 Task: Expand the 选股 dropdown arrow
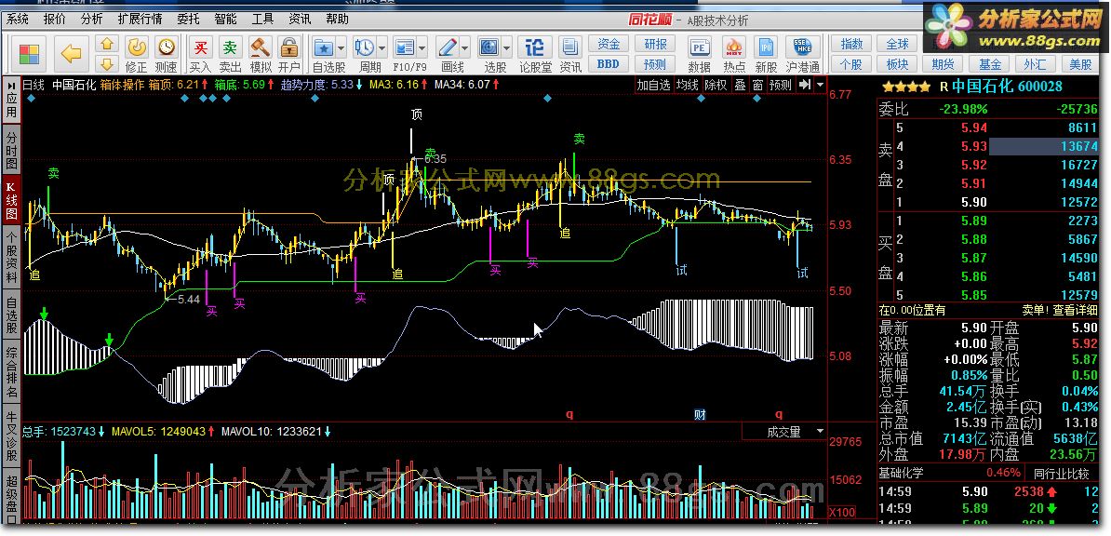[x=506, y=48]
